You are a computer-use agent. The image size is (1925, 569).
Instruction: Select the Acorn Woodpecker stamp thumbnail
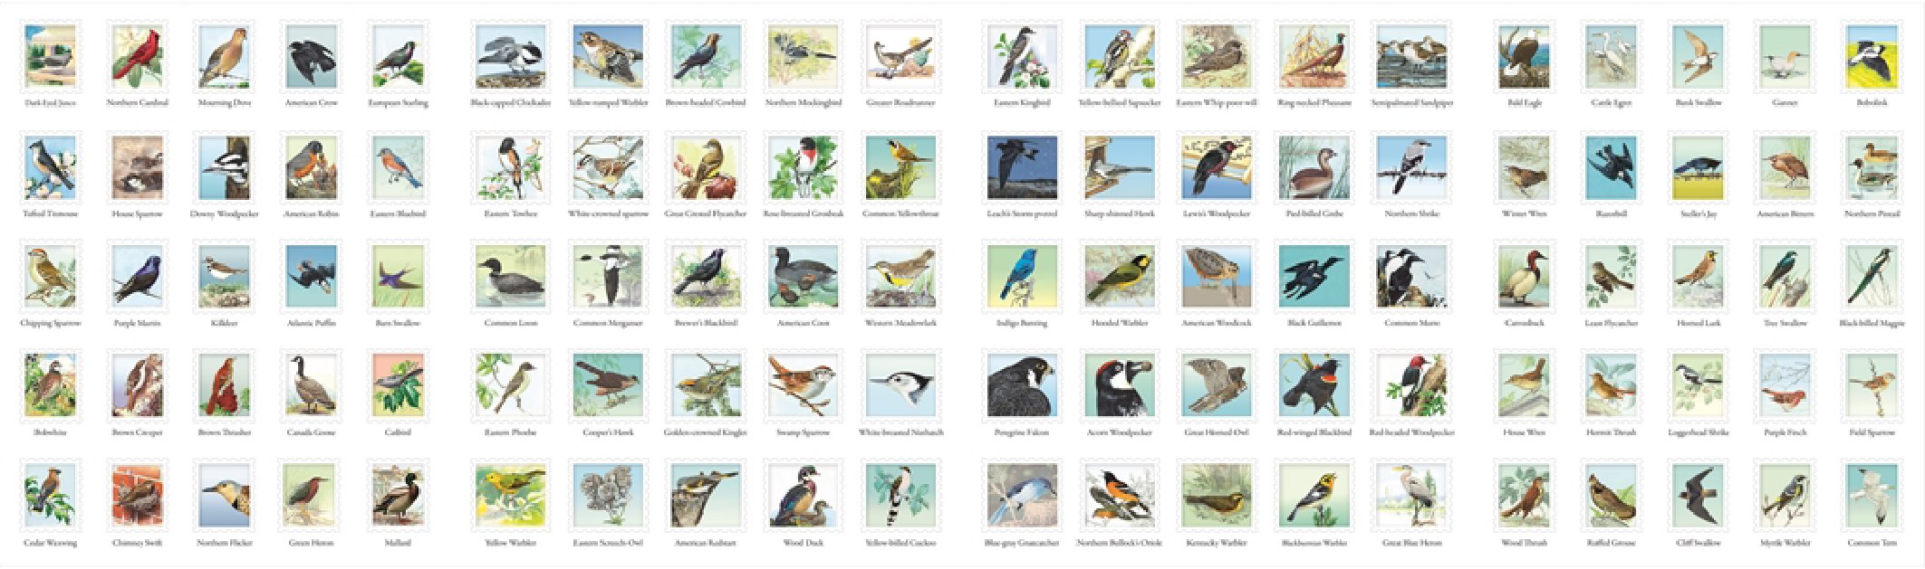click(x=1119, y=385)
